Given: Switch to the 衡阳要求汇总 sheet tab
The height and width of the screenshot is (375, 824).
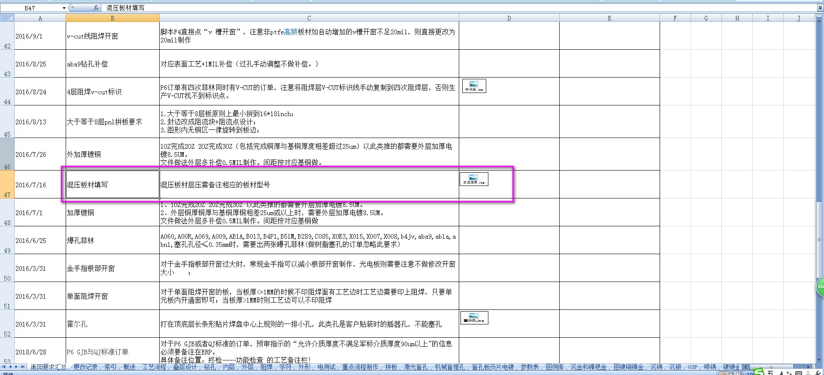Looking at the screenshot, I should coord(48,367).
